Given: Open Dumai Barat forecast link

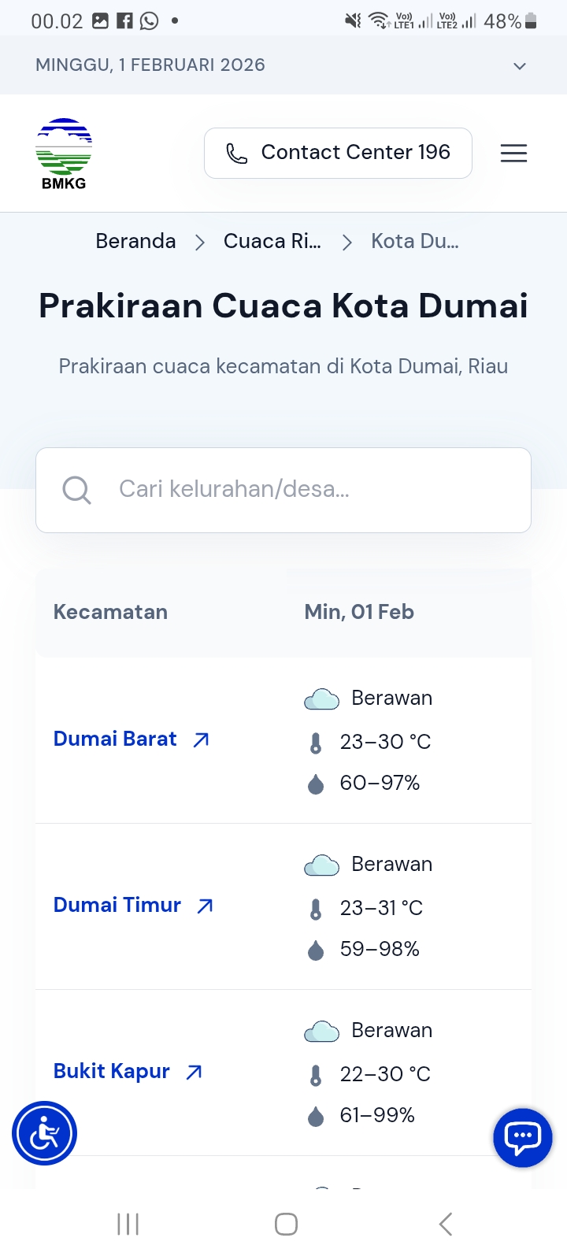Looking at the screenshot, I should tap(115, 739).
